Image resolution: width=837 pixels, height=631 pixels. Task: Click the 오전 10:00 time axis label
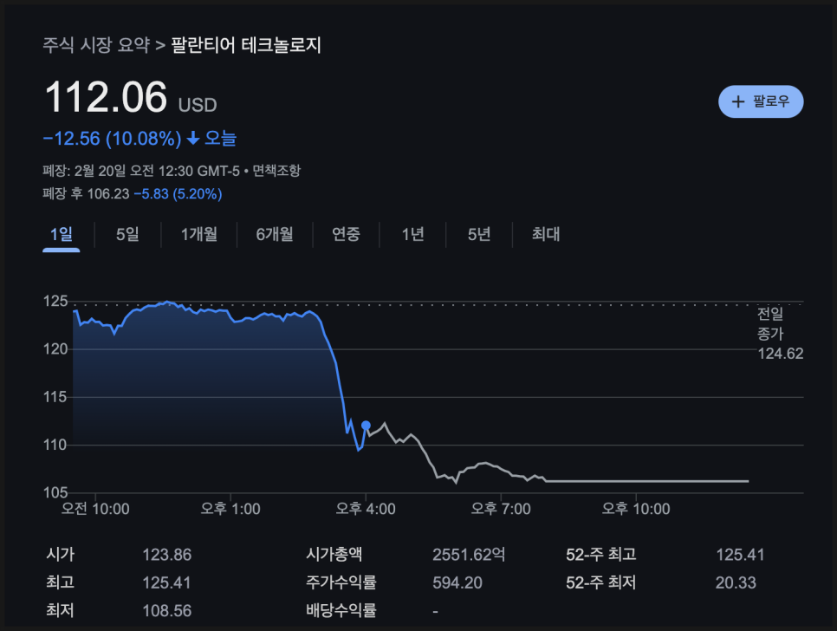pos(95,509)
